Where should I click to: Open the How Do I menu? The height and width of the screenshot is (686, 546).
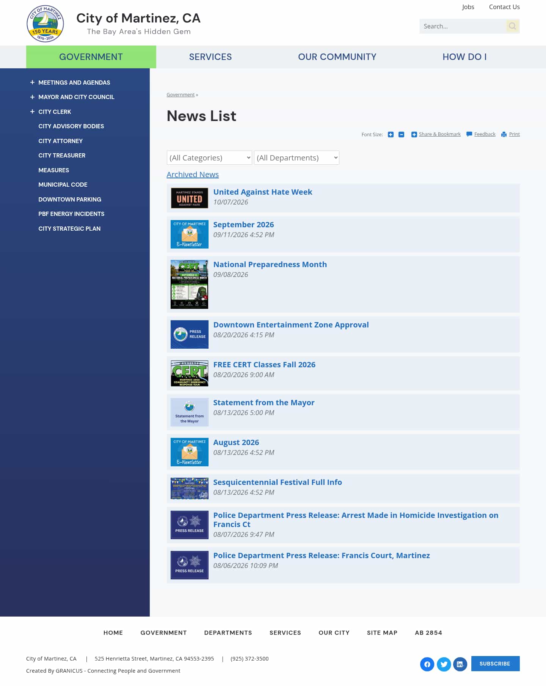pos(464,57)
